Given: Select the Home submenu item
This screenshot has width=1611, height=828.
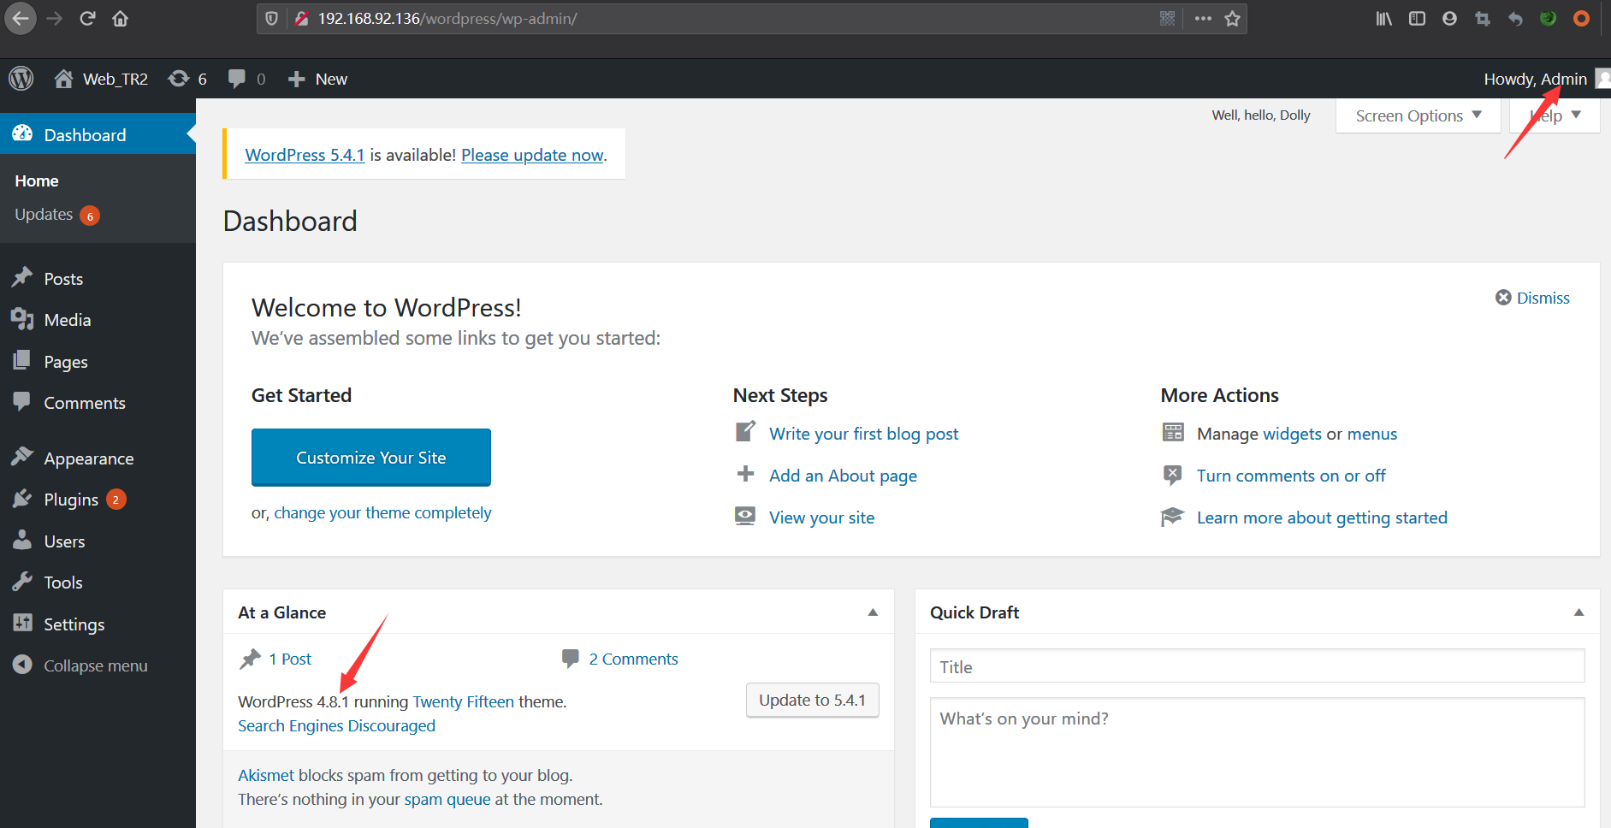Looking at the screenshot, I should (37, 180).
